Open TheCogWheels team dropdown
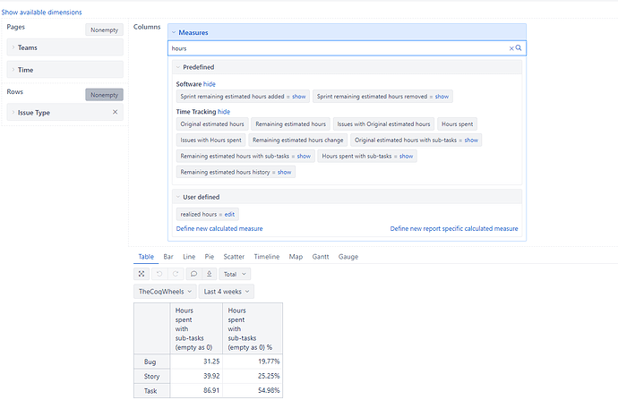The height and width of the screenshot is (400, 618). pyautogui.click(x=165, y=292)
